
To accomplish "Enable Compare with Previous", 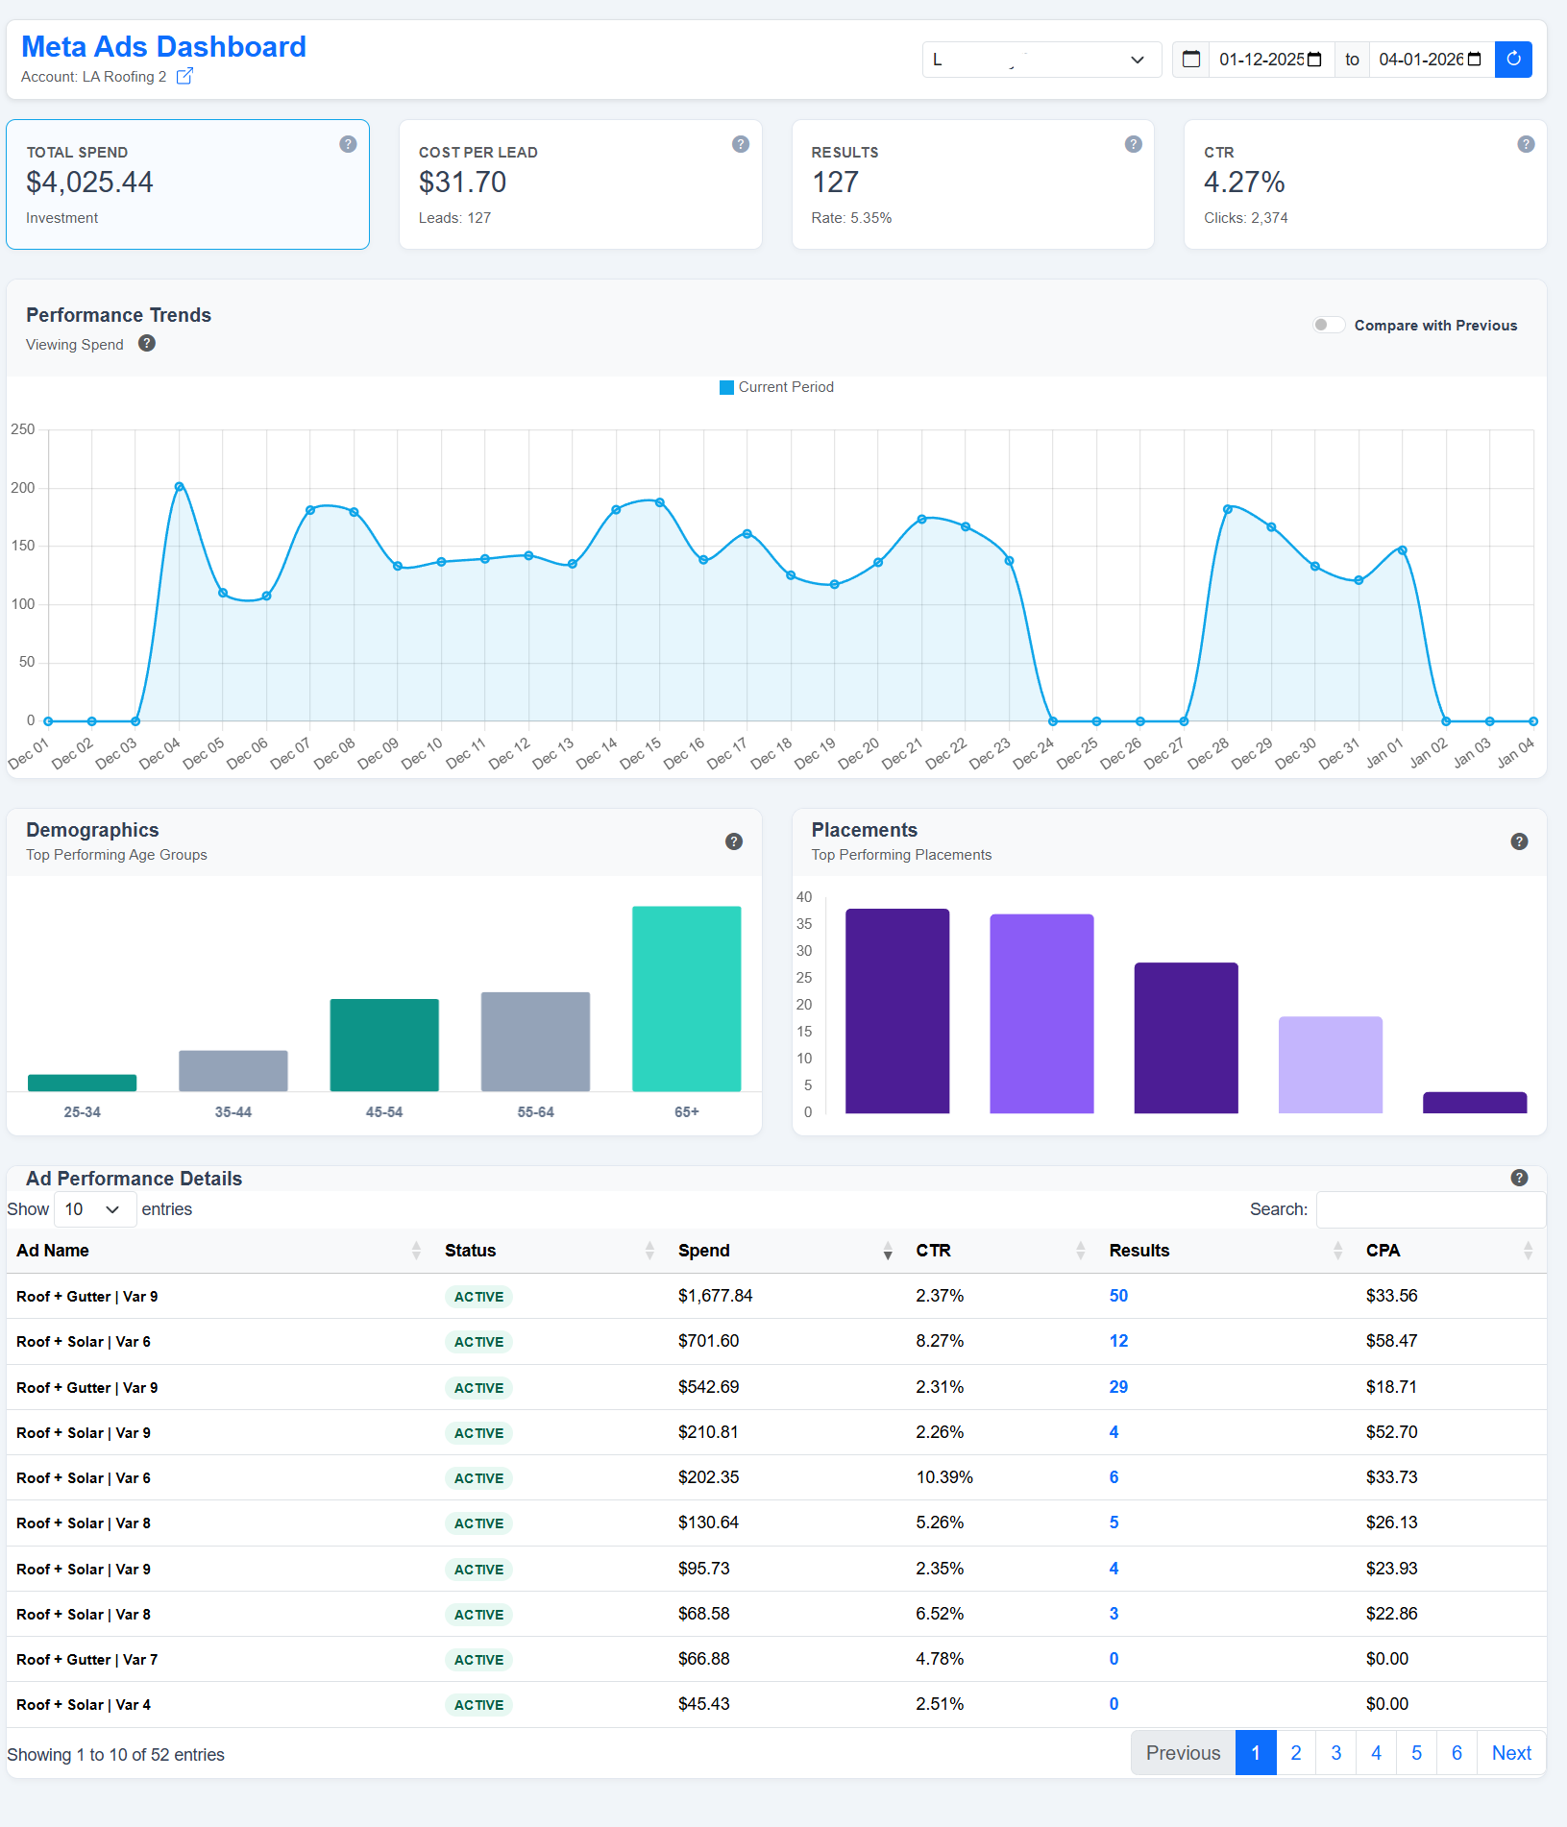I will 1329,325.
